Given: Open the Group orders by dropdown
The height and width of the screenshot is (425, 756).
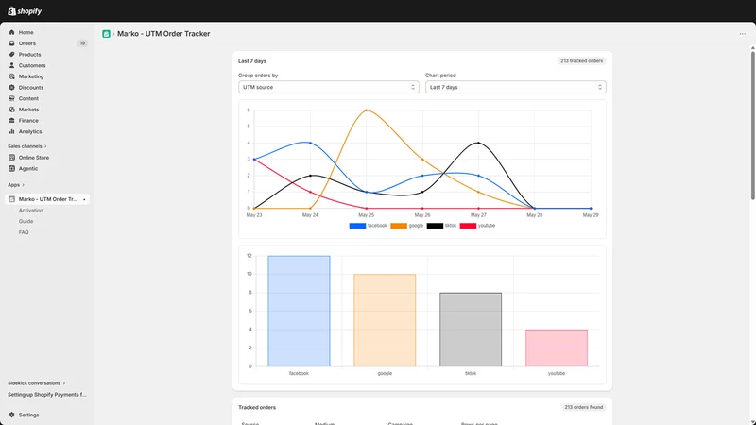Looking at the screenshot, I should 328,87.
